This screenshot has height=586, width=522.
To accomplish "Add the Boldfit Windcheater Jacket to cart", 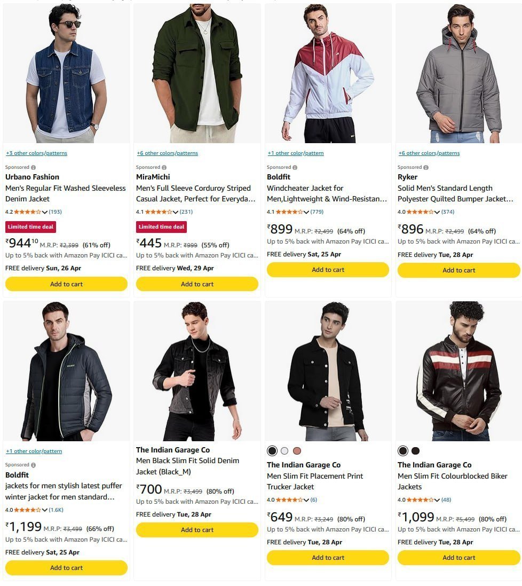I will point(328,270).
